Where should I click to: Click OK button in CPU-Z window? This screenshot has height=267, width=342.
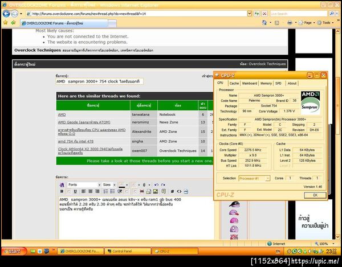315,195
